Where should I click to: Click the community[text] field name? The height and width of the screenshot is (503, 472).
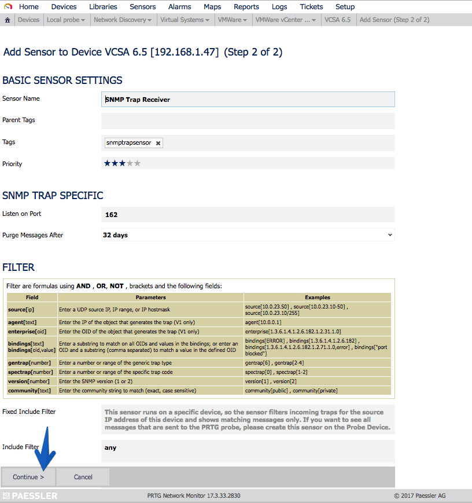pyautogui.click(x=29, y=391)
